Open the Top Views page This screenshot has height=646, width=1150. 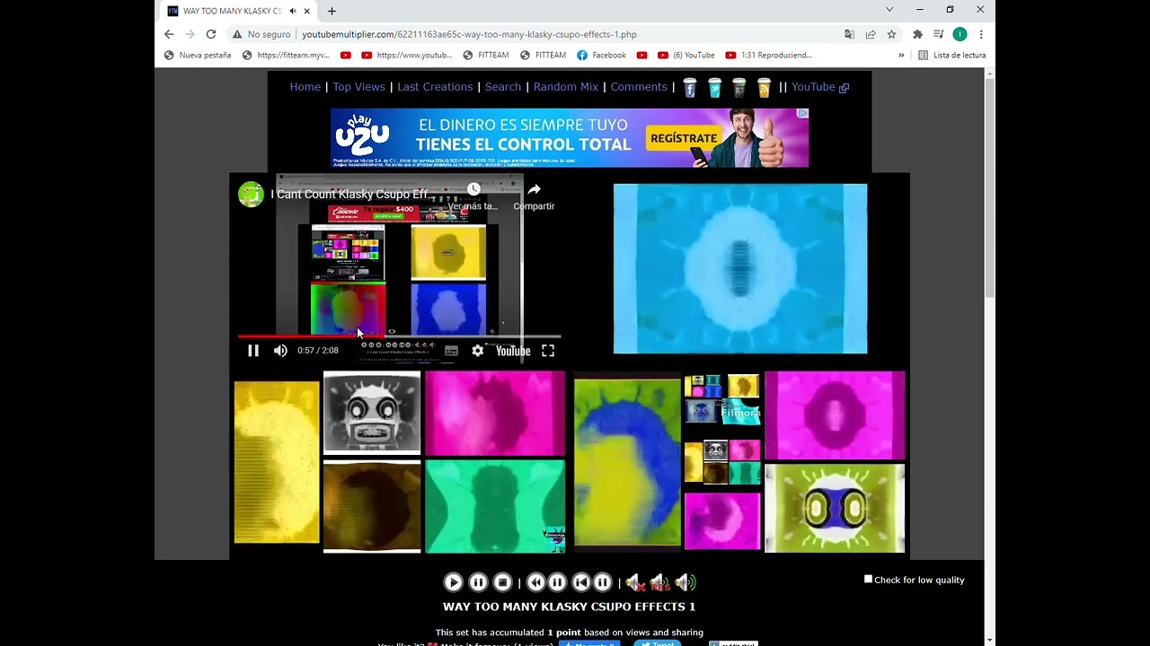(x=358, y=87)
